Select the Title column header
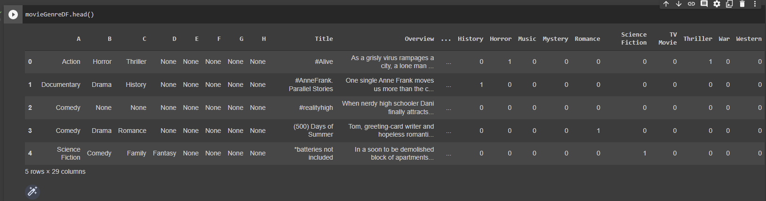Viewport: 766px width, 201px height. [x=324, y=39]
